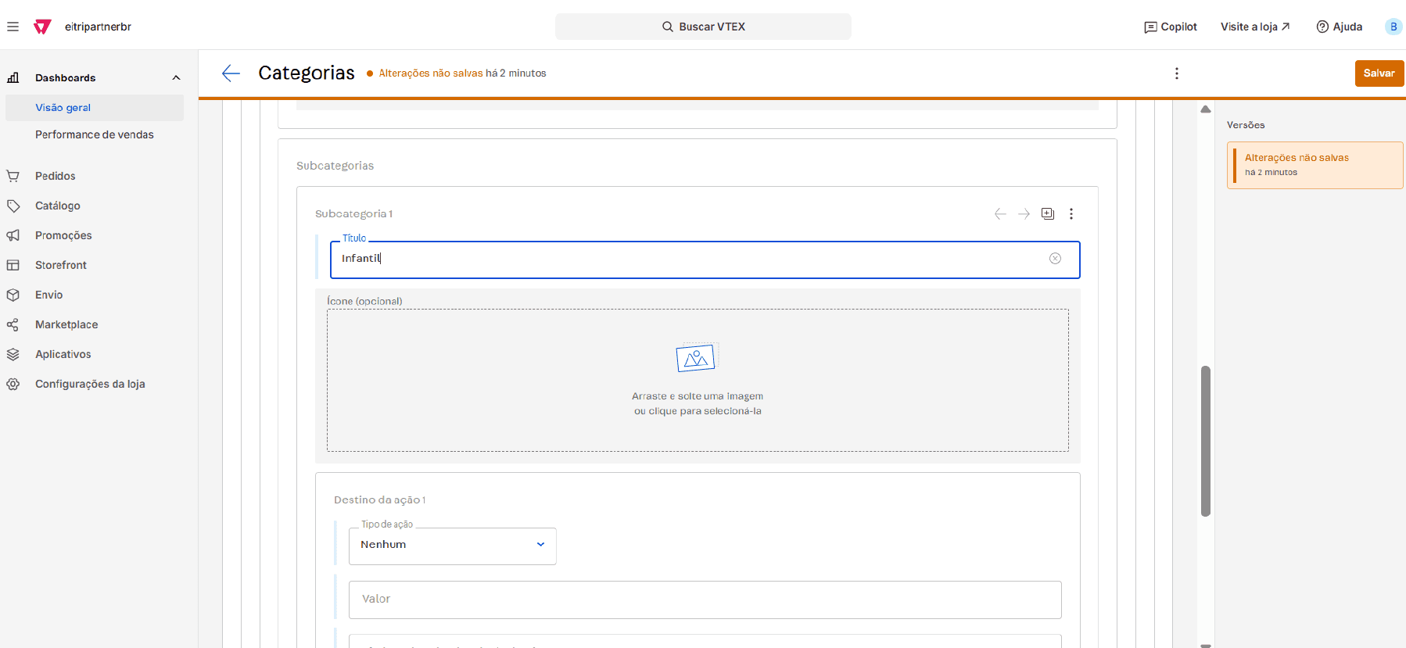Screen dimensions: 1406x648
Task: Click the vertical scrollbar thumb
Action: pyautogui.click(x=1206, y=442)
